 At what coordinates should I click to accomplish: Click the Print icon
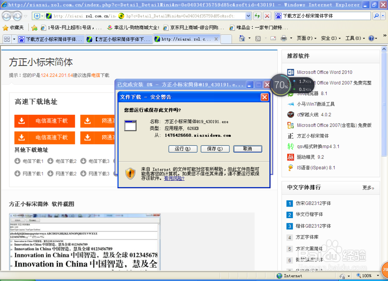coord(284,38)
